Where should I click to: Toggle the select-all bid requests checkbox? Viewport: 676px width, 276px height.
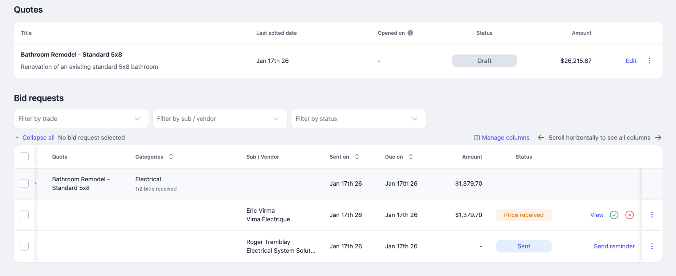click(24, 157)
